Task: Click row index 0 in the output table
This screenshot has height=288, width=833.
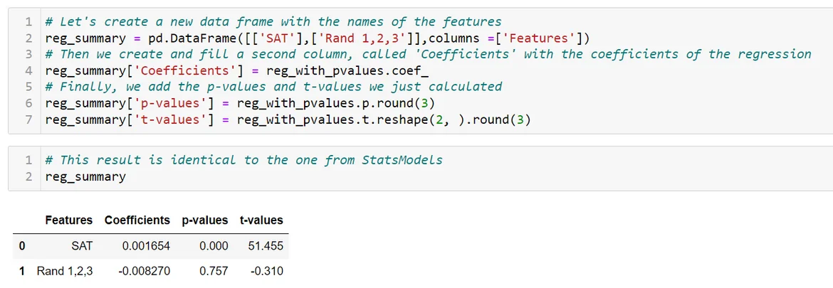Action: (x=22, y=246)
